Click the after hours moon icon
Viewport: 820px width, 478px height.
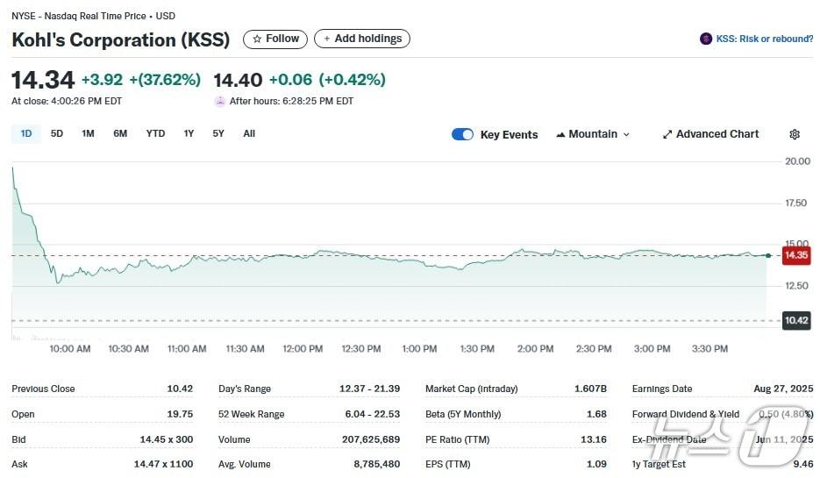point(220,101)
